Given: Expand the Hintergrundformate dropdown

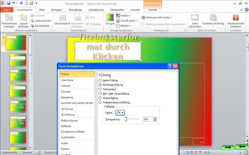Looking at the screenshot, I should [x=157, y=17].
